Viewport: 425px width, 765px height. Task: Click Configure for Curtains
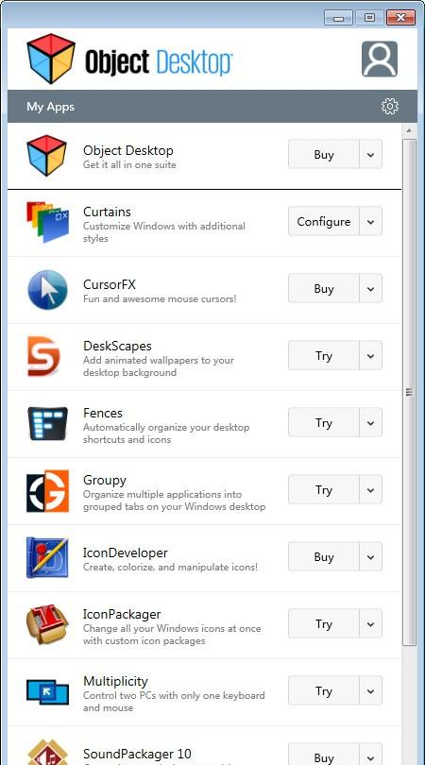324,222
